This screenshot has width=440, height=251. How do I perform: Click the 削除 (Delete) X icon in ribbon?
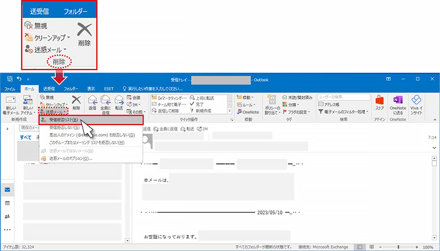(76, 101)
